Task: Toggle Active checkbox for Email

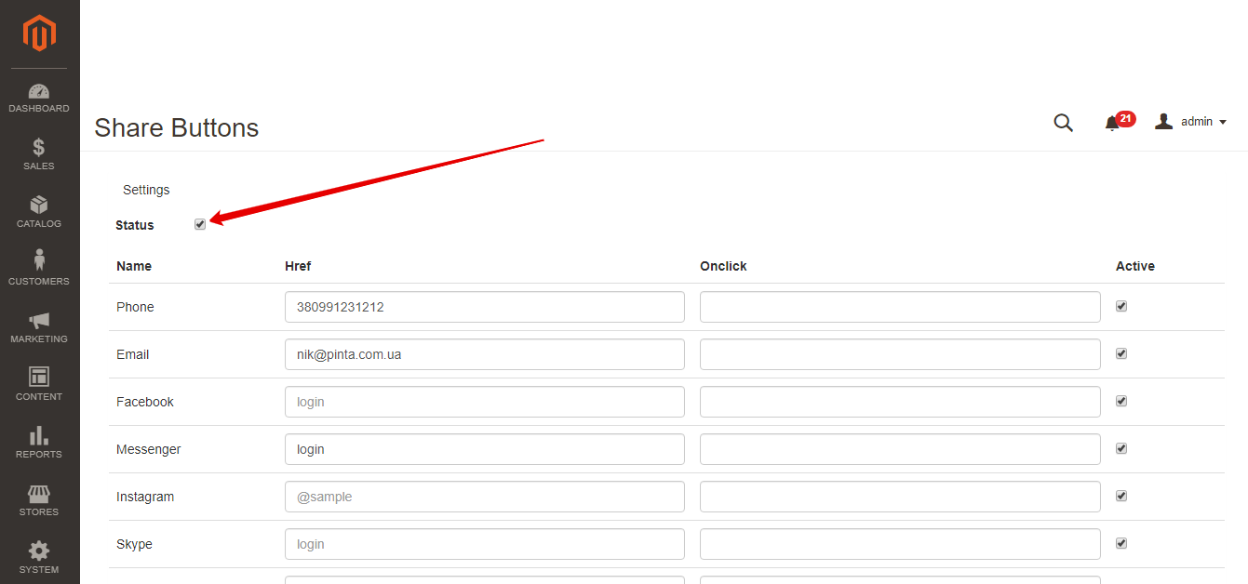Action: tap(1121, 353)
